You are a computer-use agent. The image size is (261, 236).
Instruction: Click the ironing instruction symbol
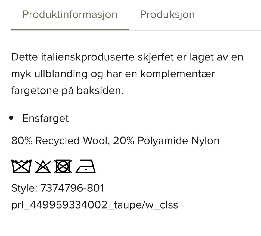click(86, 167)
